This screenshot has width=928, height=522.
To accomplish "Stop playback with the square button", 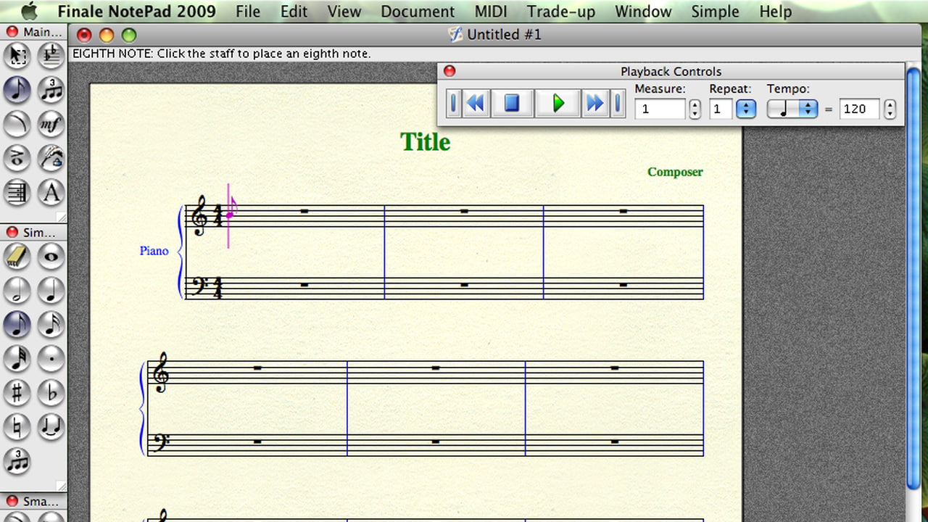I will coord(512,104).
